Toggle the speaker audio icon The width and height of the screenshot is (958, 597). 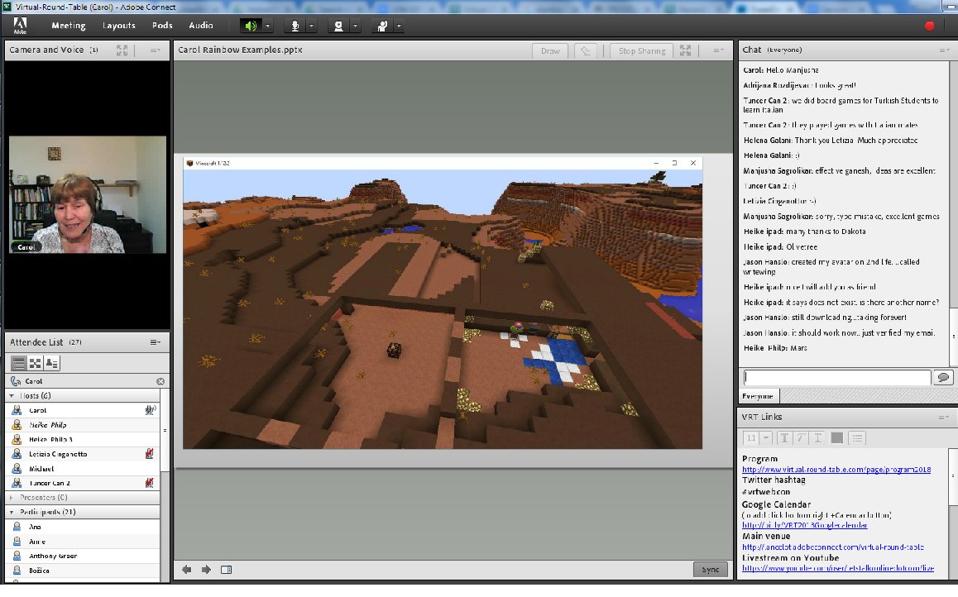[x=251, y=26]
